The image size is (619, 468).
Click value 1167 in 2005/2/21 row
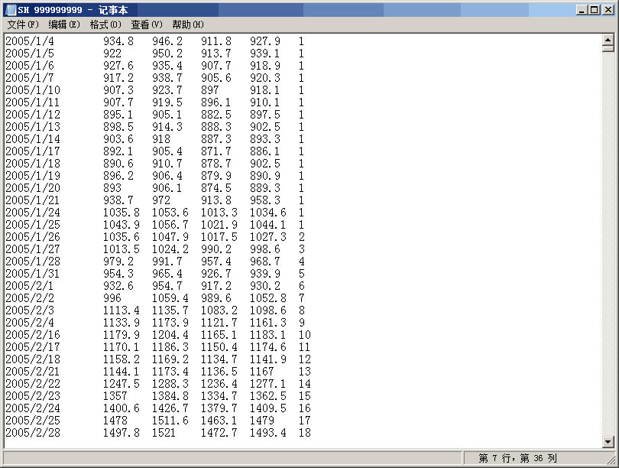pyautogui.click(x=261, y=372)
